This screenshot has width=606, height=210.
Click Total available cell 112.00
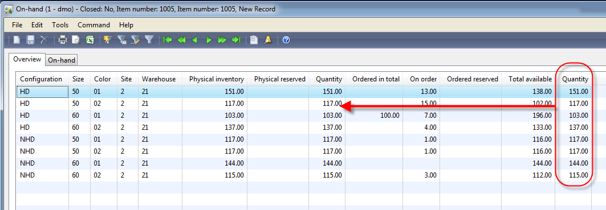click(x=528, y=175)
